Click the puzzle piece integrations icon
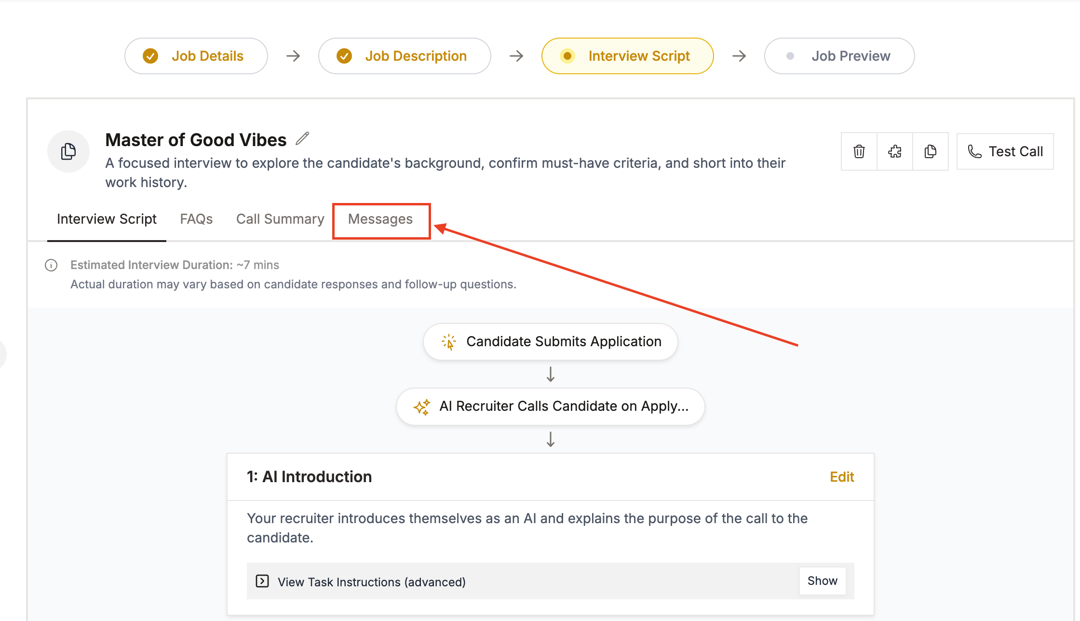The height and width of the screenshot is (621, 1080). point(895,151)
